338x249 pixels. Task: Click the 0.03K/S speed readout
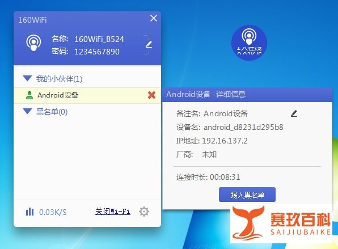click(53, 212)
